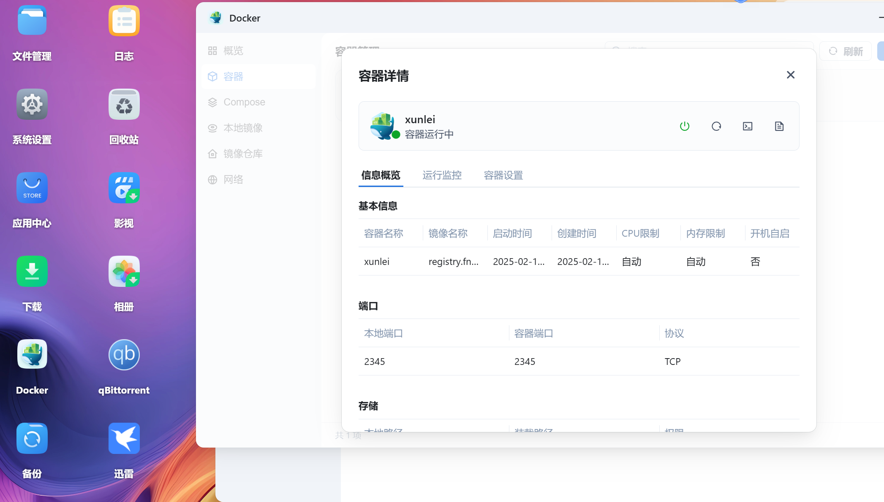This screenshot has width=884, height=502.
Task: Open the 日志 desktop app
Action: pyautogui.click(x=124, y=21)
